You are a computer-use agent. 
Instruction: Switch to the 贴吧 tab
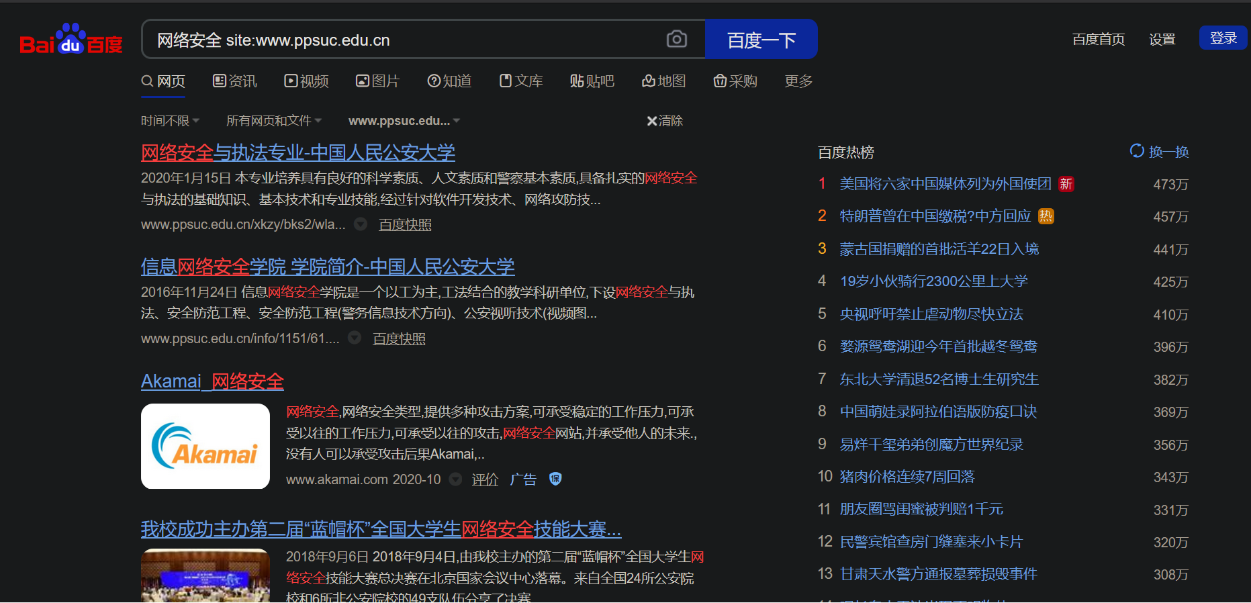point(592,81)
